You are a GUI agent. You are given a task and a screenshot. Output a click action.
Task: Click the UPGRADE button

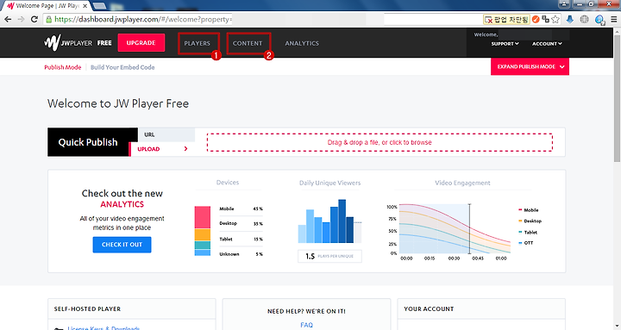point(141,43)
